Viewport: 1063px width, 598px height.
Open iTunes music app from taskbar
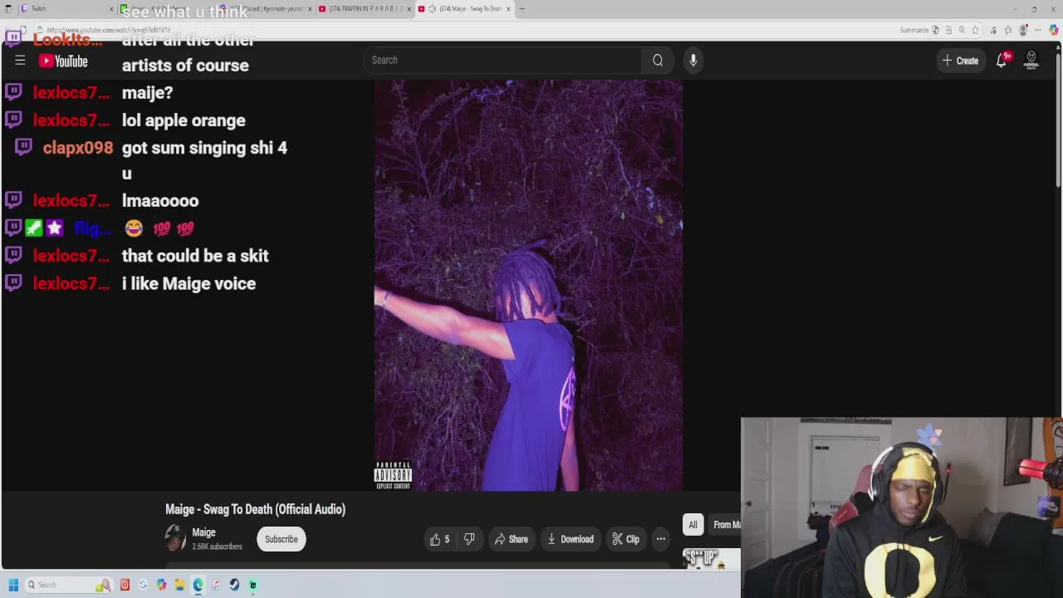(x=216, y=585)
